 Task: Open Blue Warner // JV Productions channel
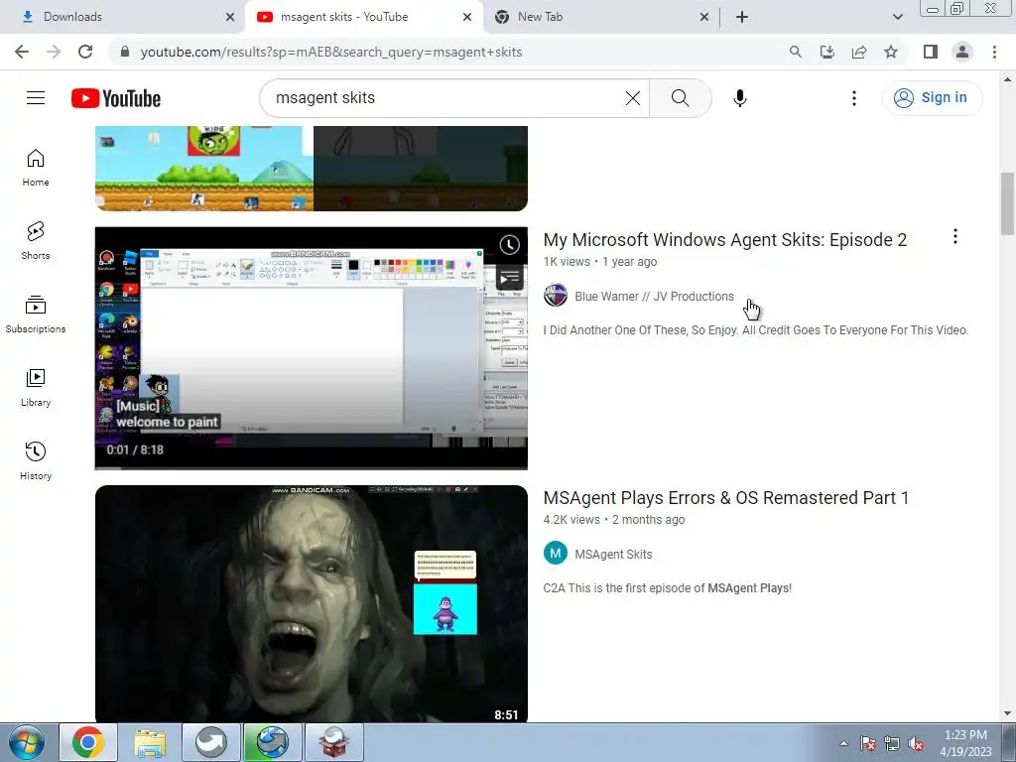pyautogui.click(x=655, y=296)
